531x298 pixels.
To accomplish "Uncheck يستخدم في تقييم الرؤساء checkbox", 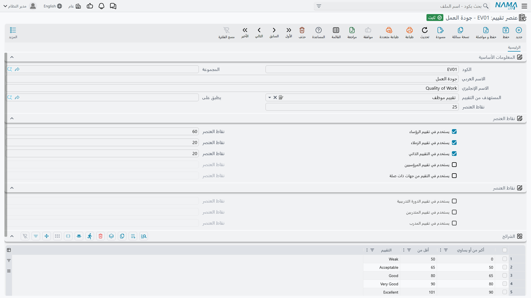I will [x=454, y=132].
